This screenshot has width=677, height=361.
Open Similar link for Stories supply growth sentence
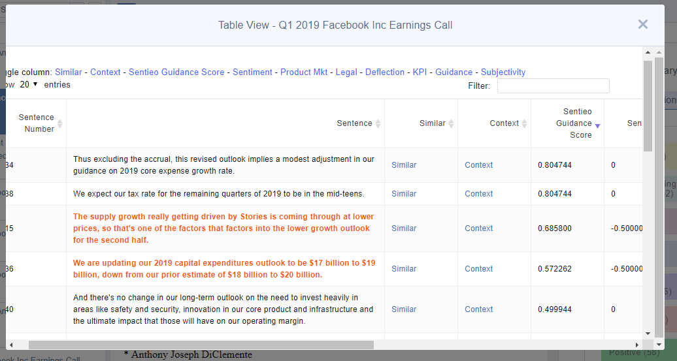point(404,228)
